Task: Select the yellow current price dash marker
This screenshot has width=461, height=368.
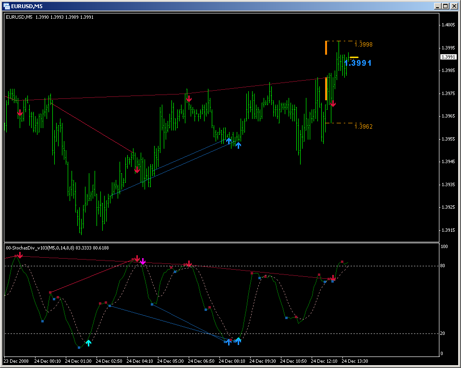Action: pyautogui.click(x=354, y=58)
